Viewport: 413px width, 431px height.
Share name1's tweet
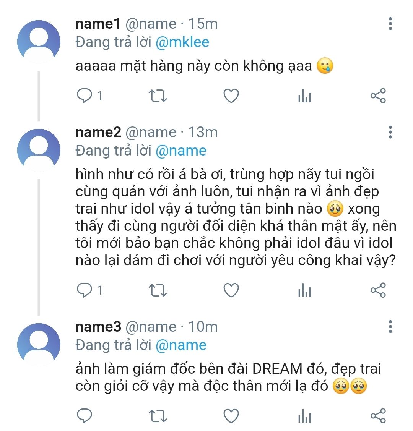click(x=378, y=96)
